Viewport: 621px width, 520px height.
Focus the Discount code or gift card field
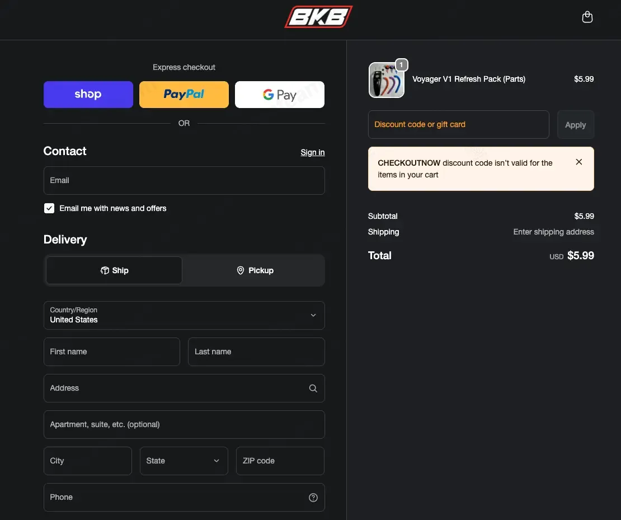pos(458,124)
